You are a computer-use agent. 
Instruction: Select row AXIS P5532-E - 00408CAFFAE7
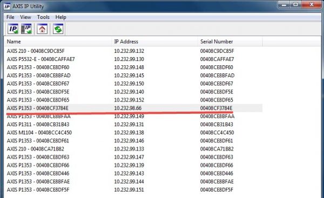133,59
